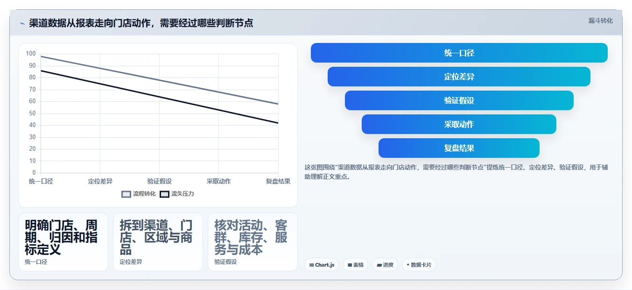Screen dimensions: 632x290
Task: Select the 统一口径 funnel bar
Action: click(x=459, y=53)
